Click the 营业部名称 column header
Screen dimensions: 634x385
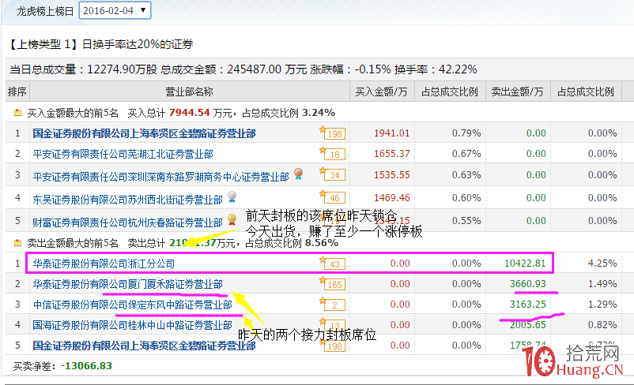click(x=189, y=92)
